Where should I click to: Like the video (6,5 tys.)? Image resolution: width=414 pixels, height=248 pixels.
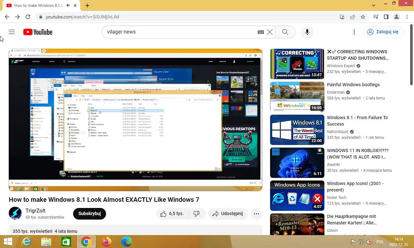tap(171, 214)
